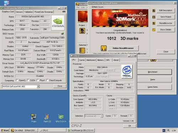
Task: Click the Subvendor field in GPU-Z
Action: click(x=52, y=38)
